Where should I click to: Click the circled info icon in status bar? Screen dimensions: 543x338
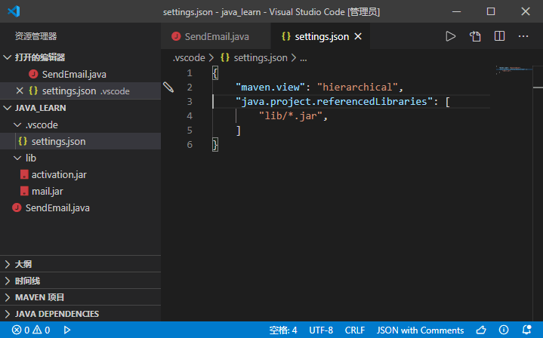pos(504,330)
